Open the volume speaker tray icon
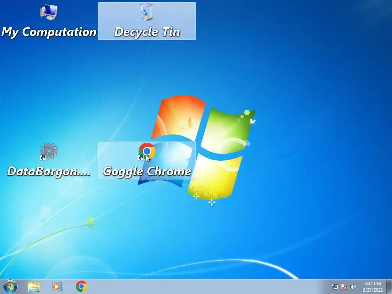 click(x=353, y=287)
